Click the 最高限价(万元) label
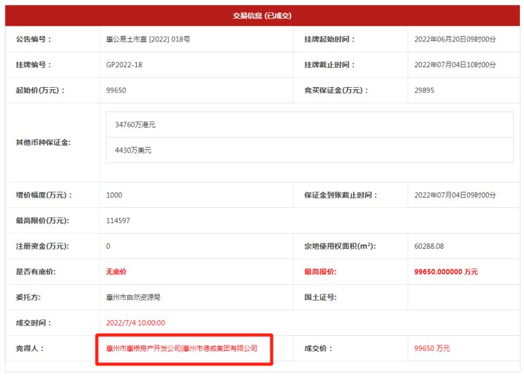The height and width of the screenshot is (378, 524). pyautogui.click(x=42, y=221)
